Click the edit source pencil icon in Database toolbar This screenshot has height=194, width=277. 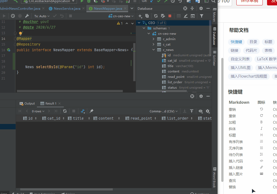point(186,16)
